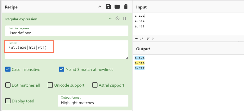244x111 pixels.
Task: Uncheck ^ and $ match at newlines
Action: pyautogui.click(x=61, y=69)
